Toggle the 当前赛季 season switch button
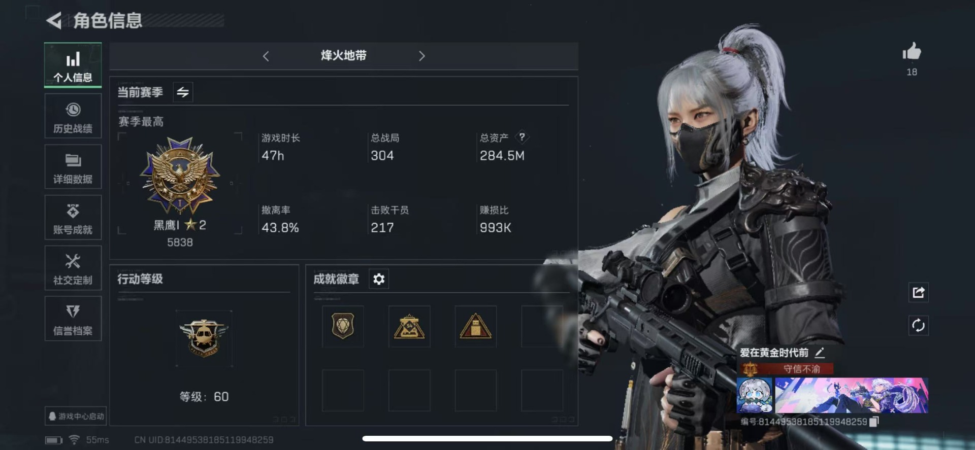Image resolution: width=975 pixels, height=450 pixels. coord(183,92)
